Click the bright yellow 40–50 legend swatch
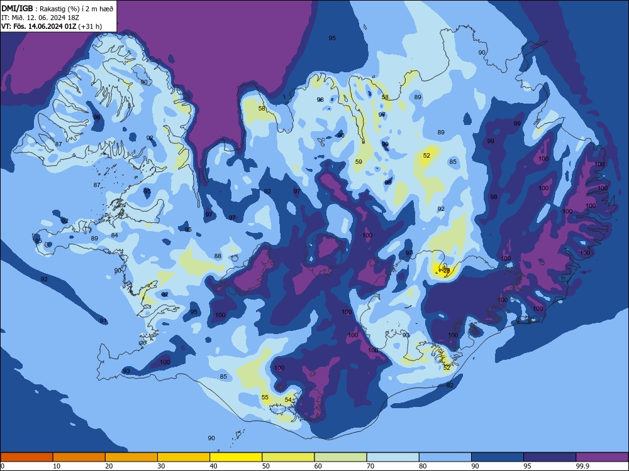 236,457
